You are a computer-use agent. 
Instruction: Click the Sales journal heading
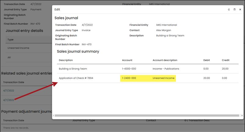(66, 18)
